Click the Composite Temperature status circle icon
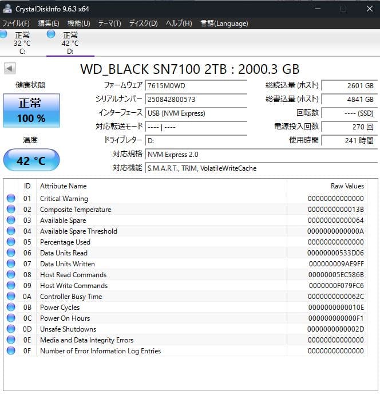This screenshot has width=380, height=394. [11, 209]
